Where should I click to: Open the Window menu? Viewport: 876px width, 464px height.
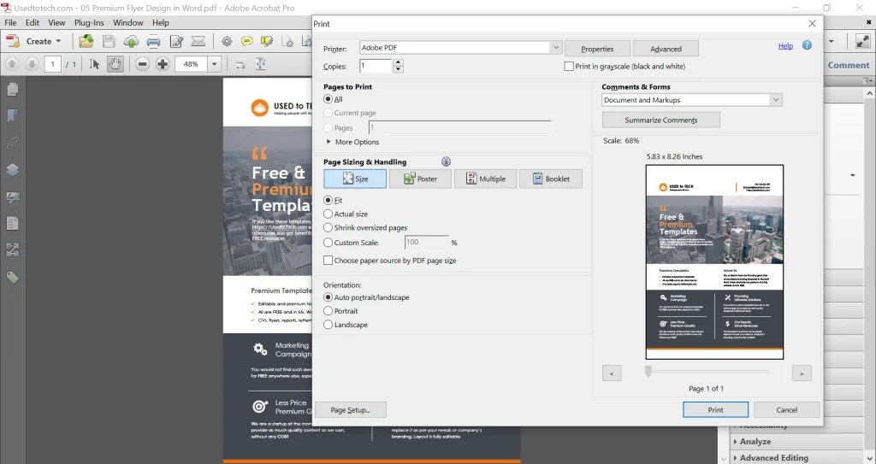click(128, 23)
